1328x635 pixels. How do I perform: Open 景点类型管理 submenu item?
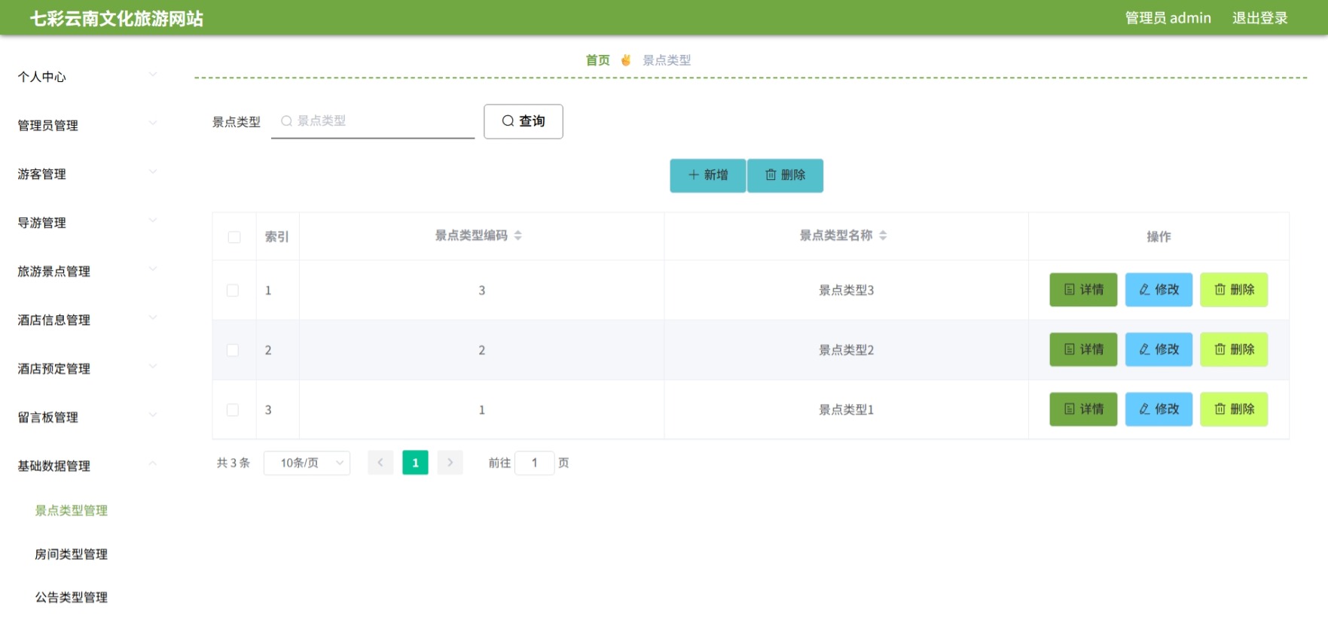(72, 510)
